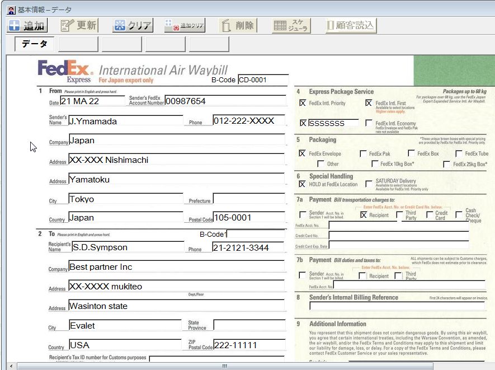
Task: Click the 更新 (Update) toolbar button
Action: point(79,25)
